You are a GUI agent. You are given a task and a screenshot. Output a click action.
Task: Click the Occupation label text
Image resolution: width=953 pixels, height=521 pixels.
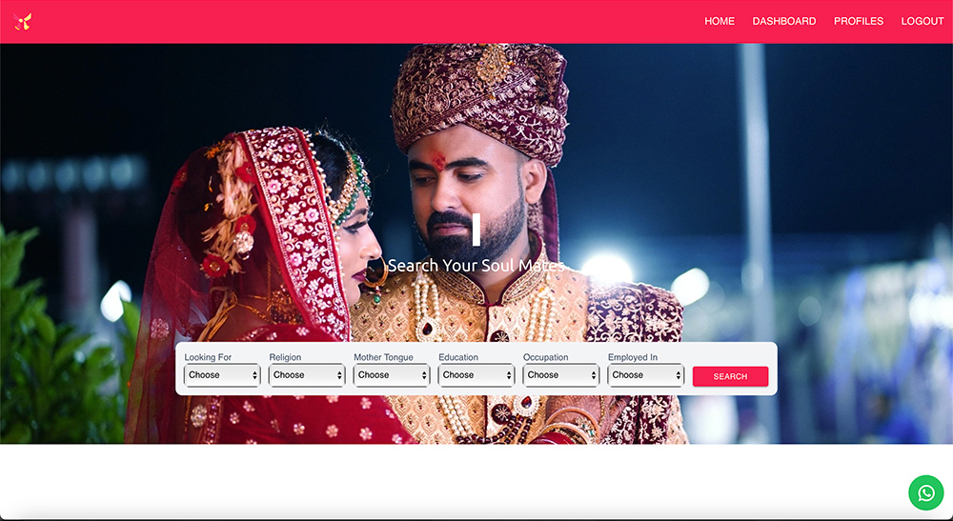[x=546, y=357]
